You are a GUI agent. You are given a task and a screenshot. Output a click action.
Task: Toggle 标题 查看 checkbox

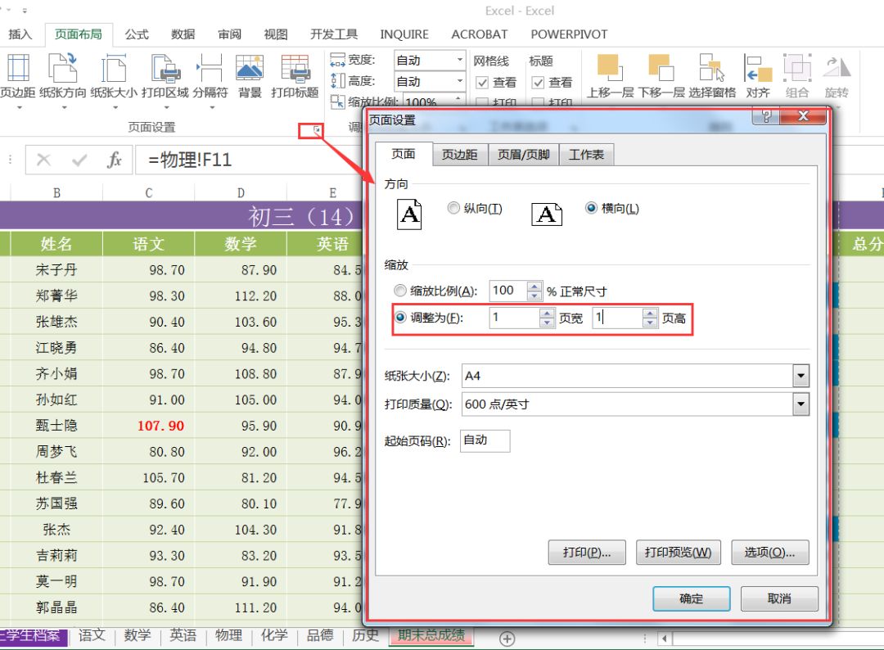[x=538, y=83]
